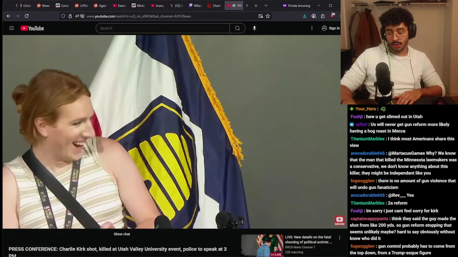This screenshot has height=257, width=458.
Task: Switch to the r/Pub reddit tab
Action: click(x=81, y=6)
